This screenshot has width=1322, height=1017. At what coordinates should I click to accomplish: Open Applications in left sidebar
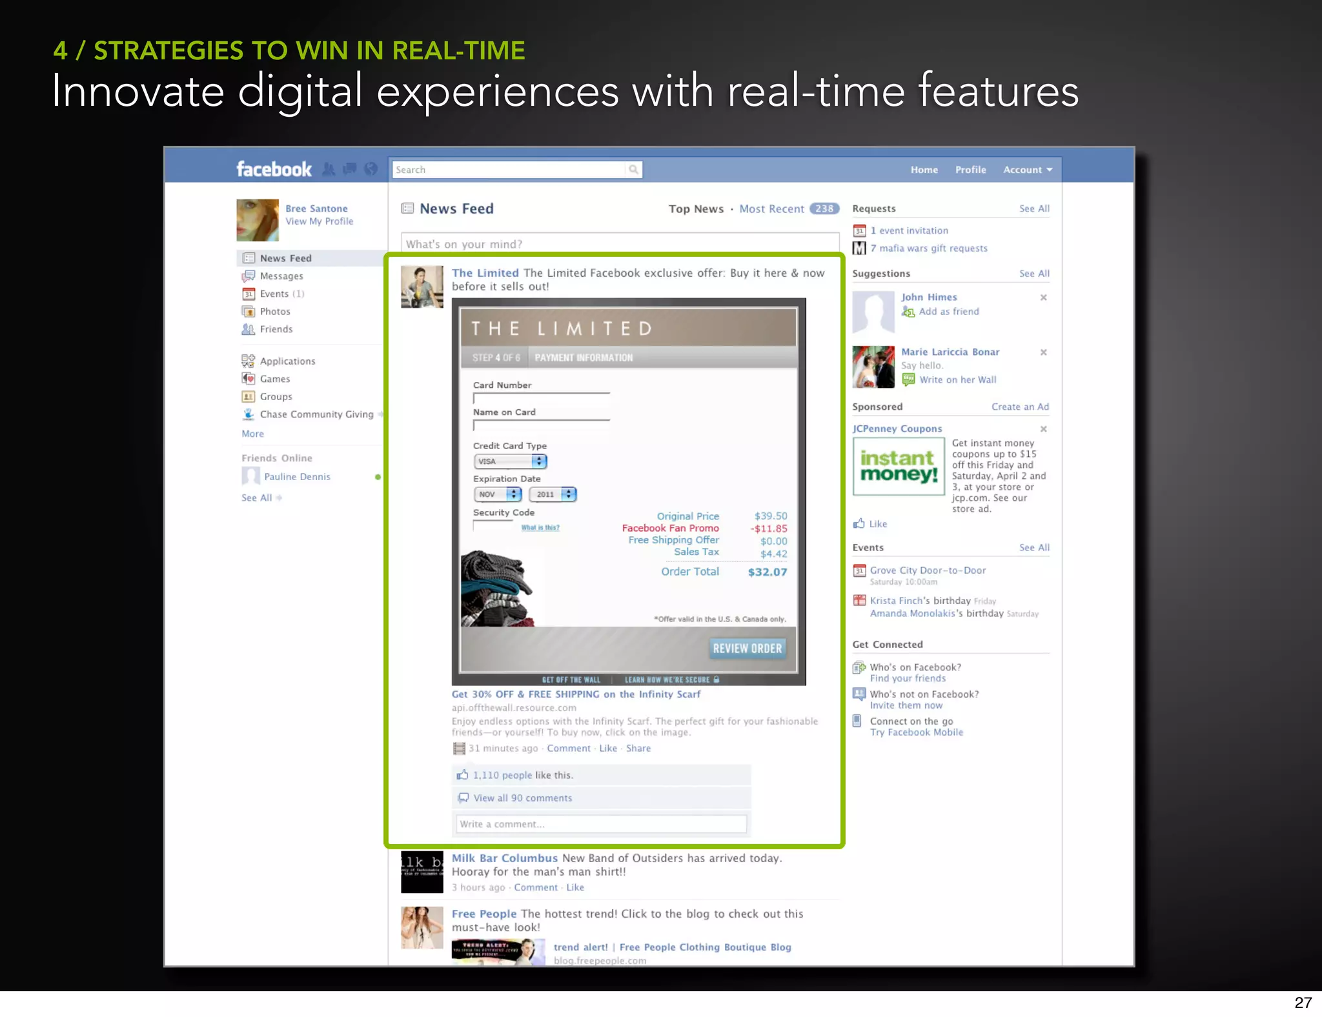(287, 361)
